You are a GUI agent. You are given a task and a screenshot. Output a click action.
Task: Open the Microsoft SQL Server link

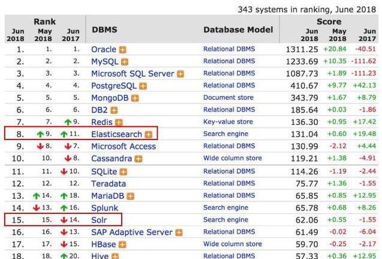[x=133, y=74]
